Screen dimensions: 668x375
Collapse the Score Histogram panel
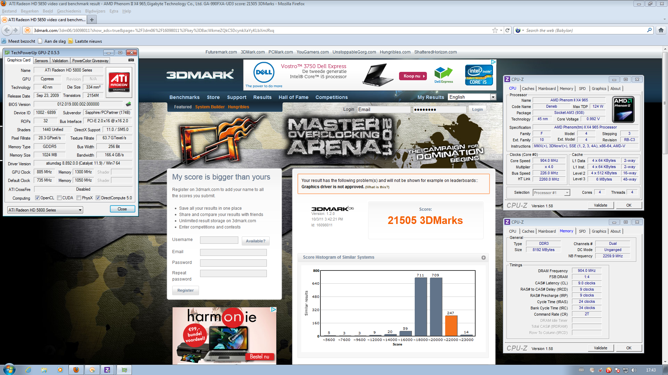click(x=483, y=258)
